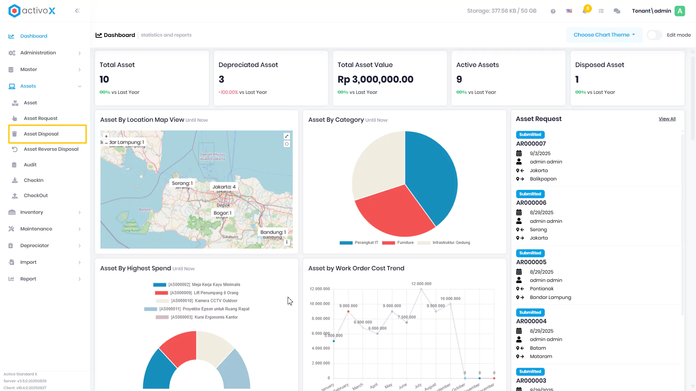The image size is (696, 391).
Task: Collapse the sidebar with double-chevron icon
Action: point(77,11)
